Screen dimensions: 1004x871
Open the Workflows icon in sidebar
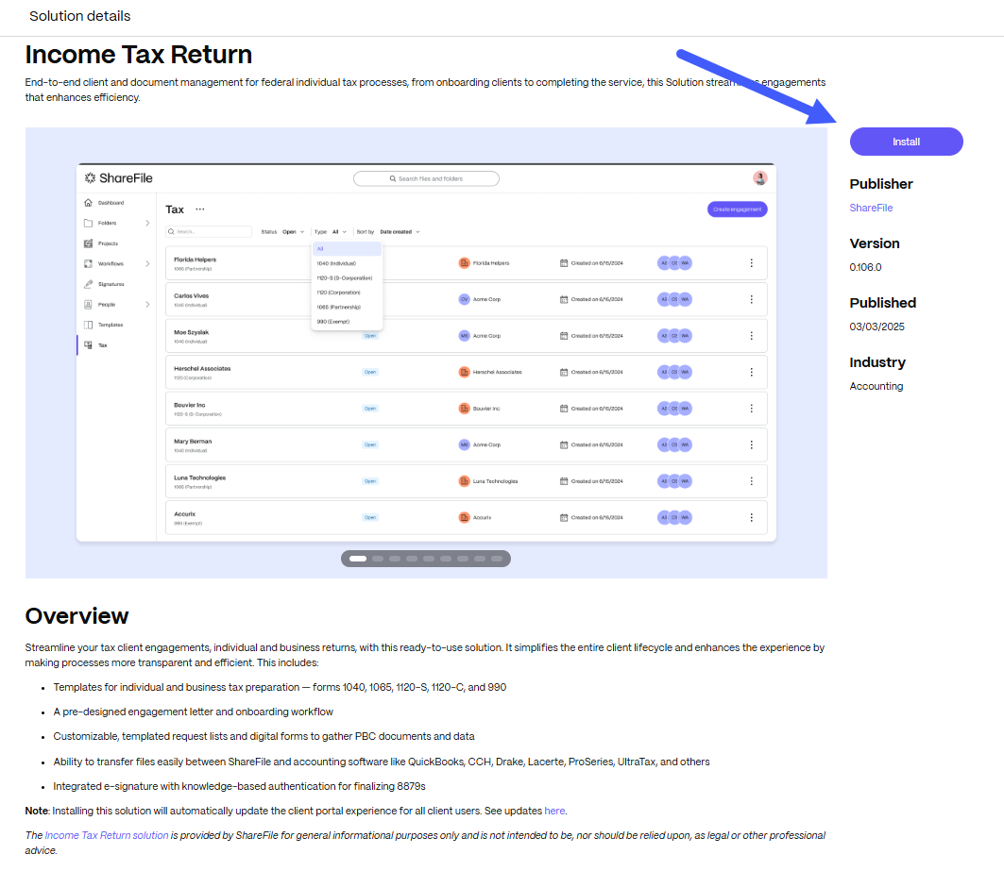tap(89, 263)
